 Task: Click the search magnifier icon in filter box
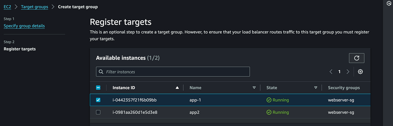101,72
